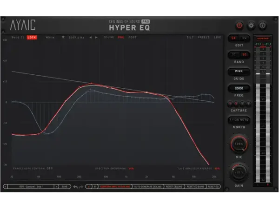Step to the next band with right arrow

pos(96,37)
